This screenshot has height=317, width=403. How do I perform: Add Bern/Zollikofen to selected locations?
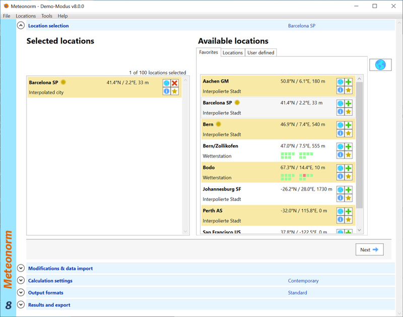click(x=348, y=147)
